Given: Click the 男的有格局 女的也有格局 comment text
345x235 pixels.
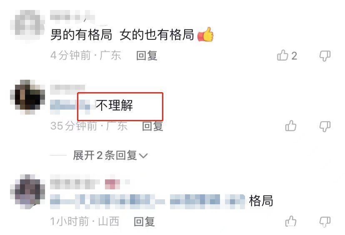Looking at the screenshot, I should tap(122, 35).
